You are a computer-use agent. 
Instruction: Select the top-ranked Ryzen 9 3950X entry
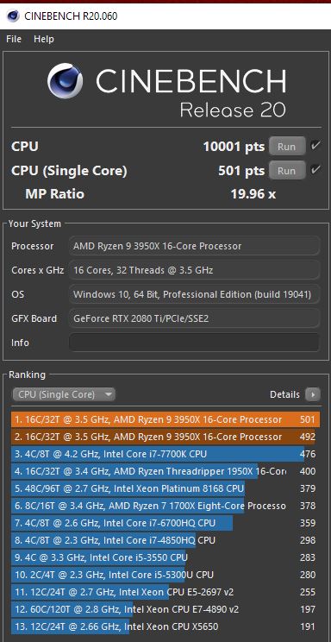coord(165,419)
